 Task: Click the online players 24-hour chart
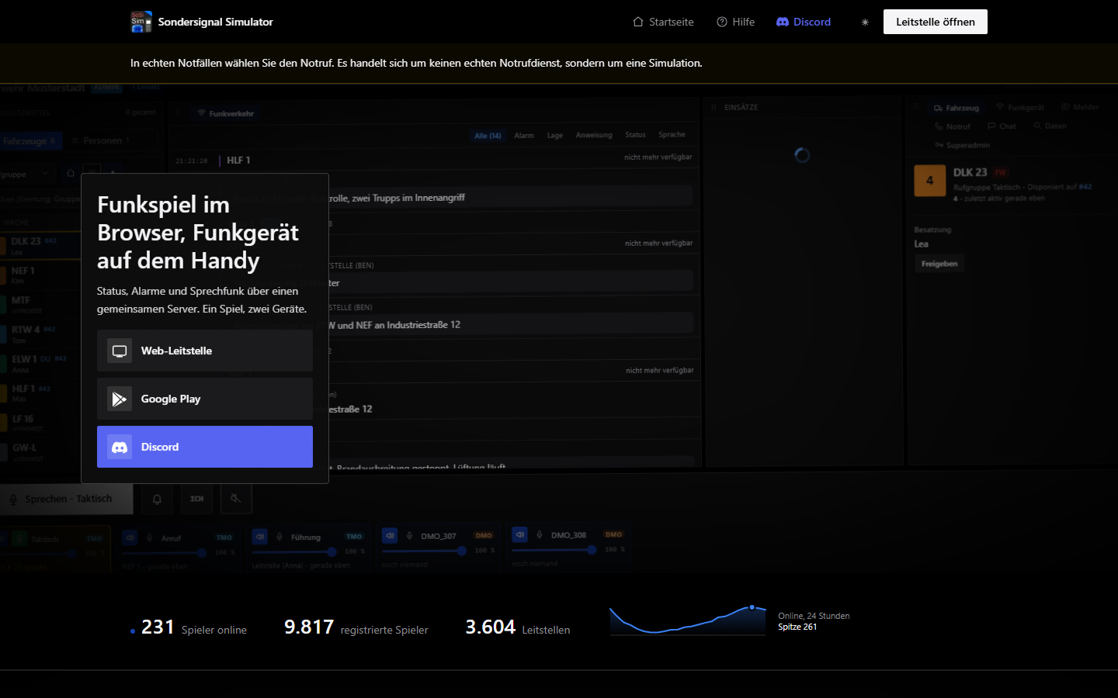click(688, 620)
